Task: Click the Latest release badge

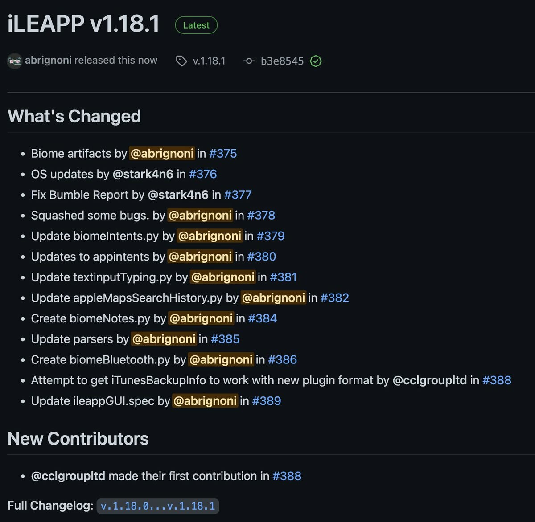Action: click(x=196, y=25)
